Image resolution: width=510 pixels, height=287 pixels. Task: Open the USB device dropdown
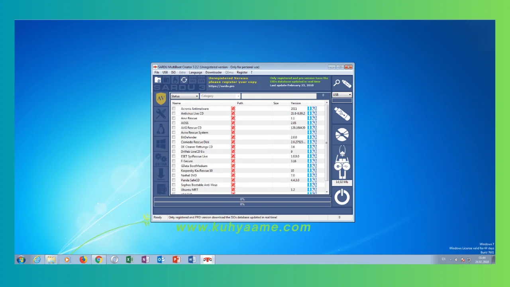coord(342,95)
